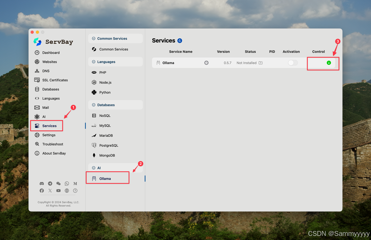
Task: Select Services in the sidebar
Action: pos(46,126)
